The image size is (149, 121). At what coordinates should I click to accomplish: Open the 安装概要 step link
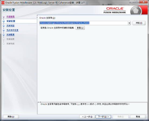11,35
